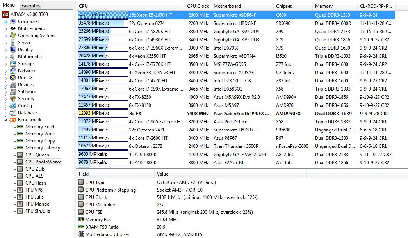The image size is (408, 238).
Task: Select the Computer icon in the sidebar
Action: tap(13, 21)
